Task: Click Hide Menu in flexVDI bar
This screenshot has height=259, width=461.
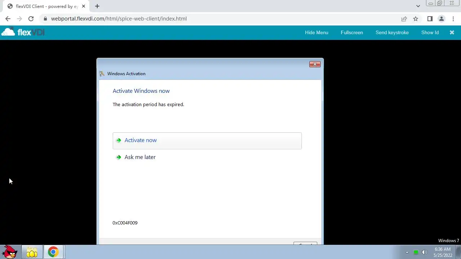Action: (x=317, y=32)
